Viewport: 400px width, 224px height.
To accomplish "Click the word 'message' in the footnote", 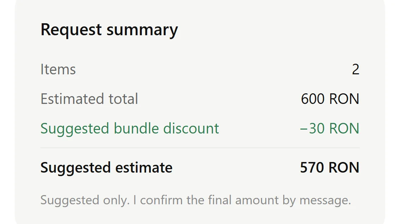I will (325, 201).
